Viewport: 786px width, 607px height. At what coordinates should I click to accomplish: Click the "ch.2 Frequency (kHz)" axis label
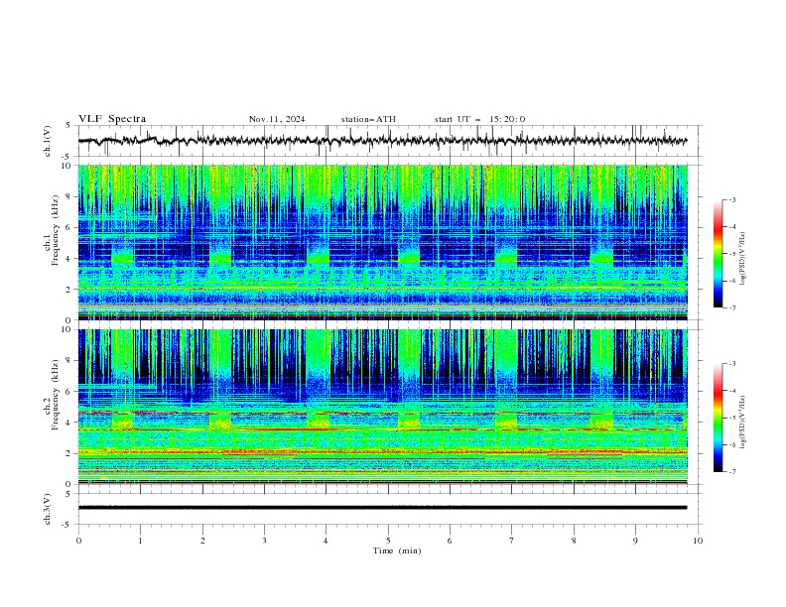(x=52, y=395)
